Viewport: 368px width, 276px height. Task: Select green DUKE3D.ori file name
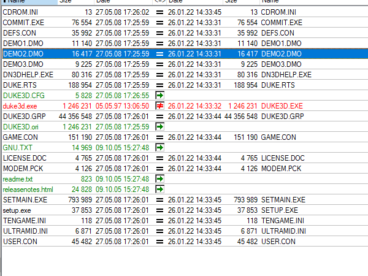[x=21, y=127]
